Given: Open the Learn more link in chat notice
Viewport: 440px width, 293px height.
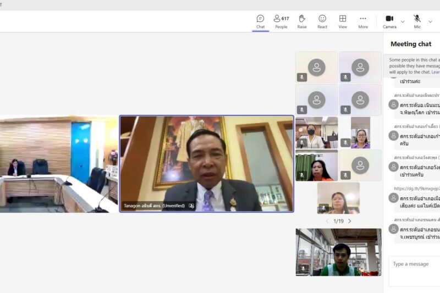Looking at the screenshot, I should coord(436,72).
